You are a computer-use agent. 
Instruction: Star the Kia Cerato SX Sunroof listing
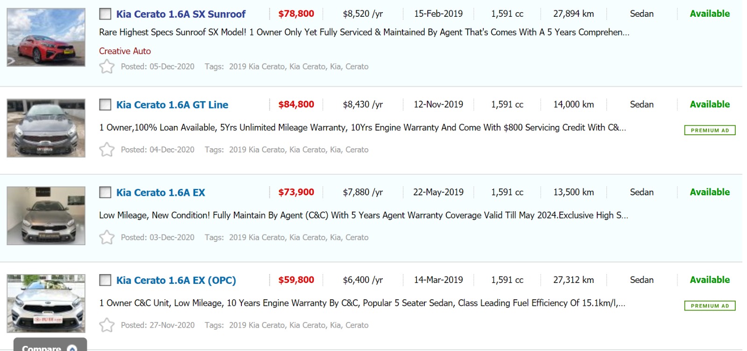107,67
